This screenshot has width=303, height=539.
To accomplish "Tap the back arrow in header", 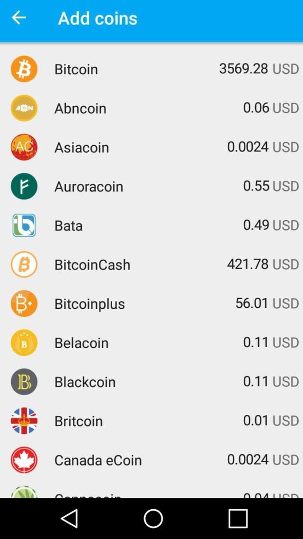I will click(x=19, y=18).
